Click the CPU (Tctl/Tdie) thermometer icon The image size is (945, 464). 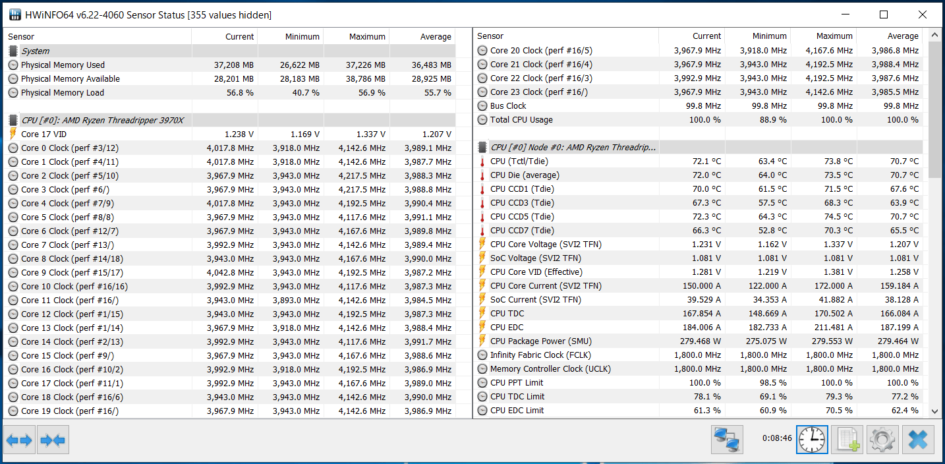pos(482,161)
